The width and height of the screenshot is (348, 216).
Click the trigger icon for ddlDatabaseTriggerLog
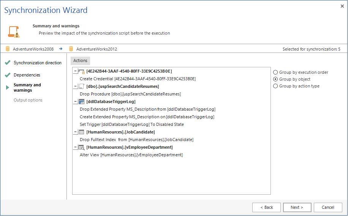(82, 102)
